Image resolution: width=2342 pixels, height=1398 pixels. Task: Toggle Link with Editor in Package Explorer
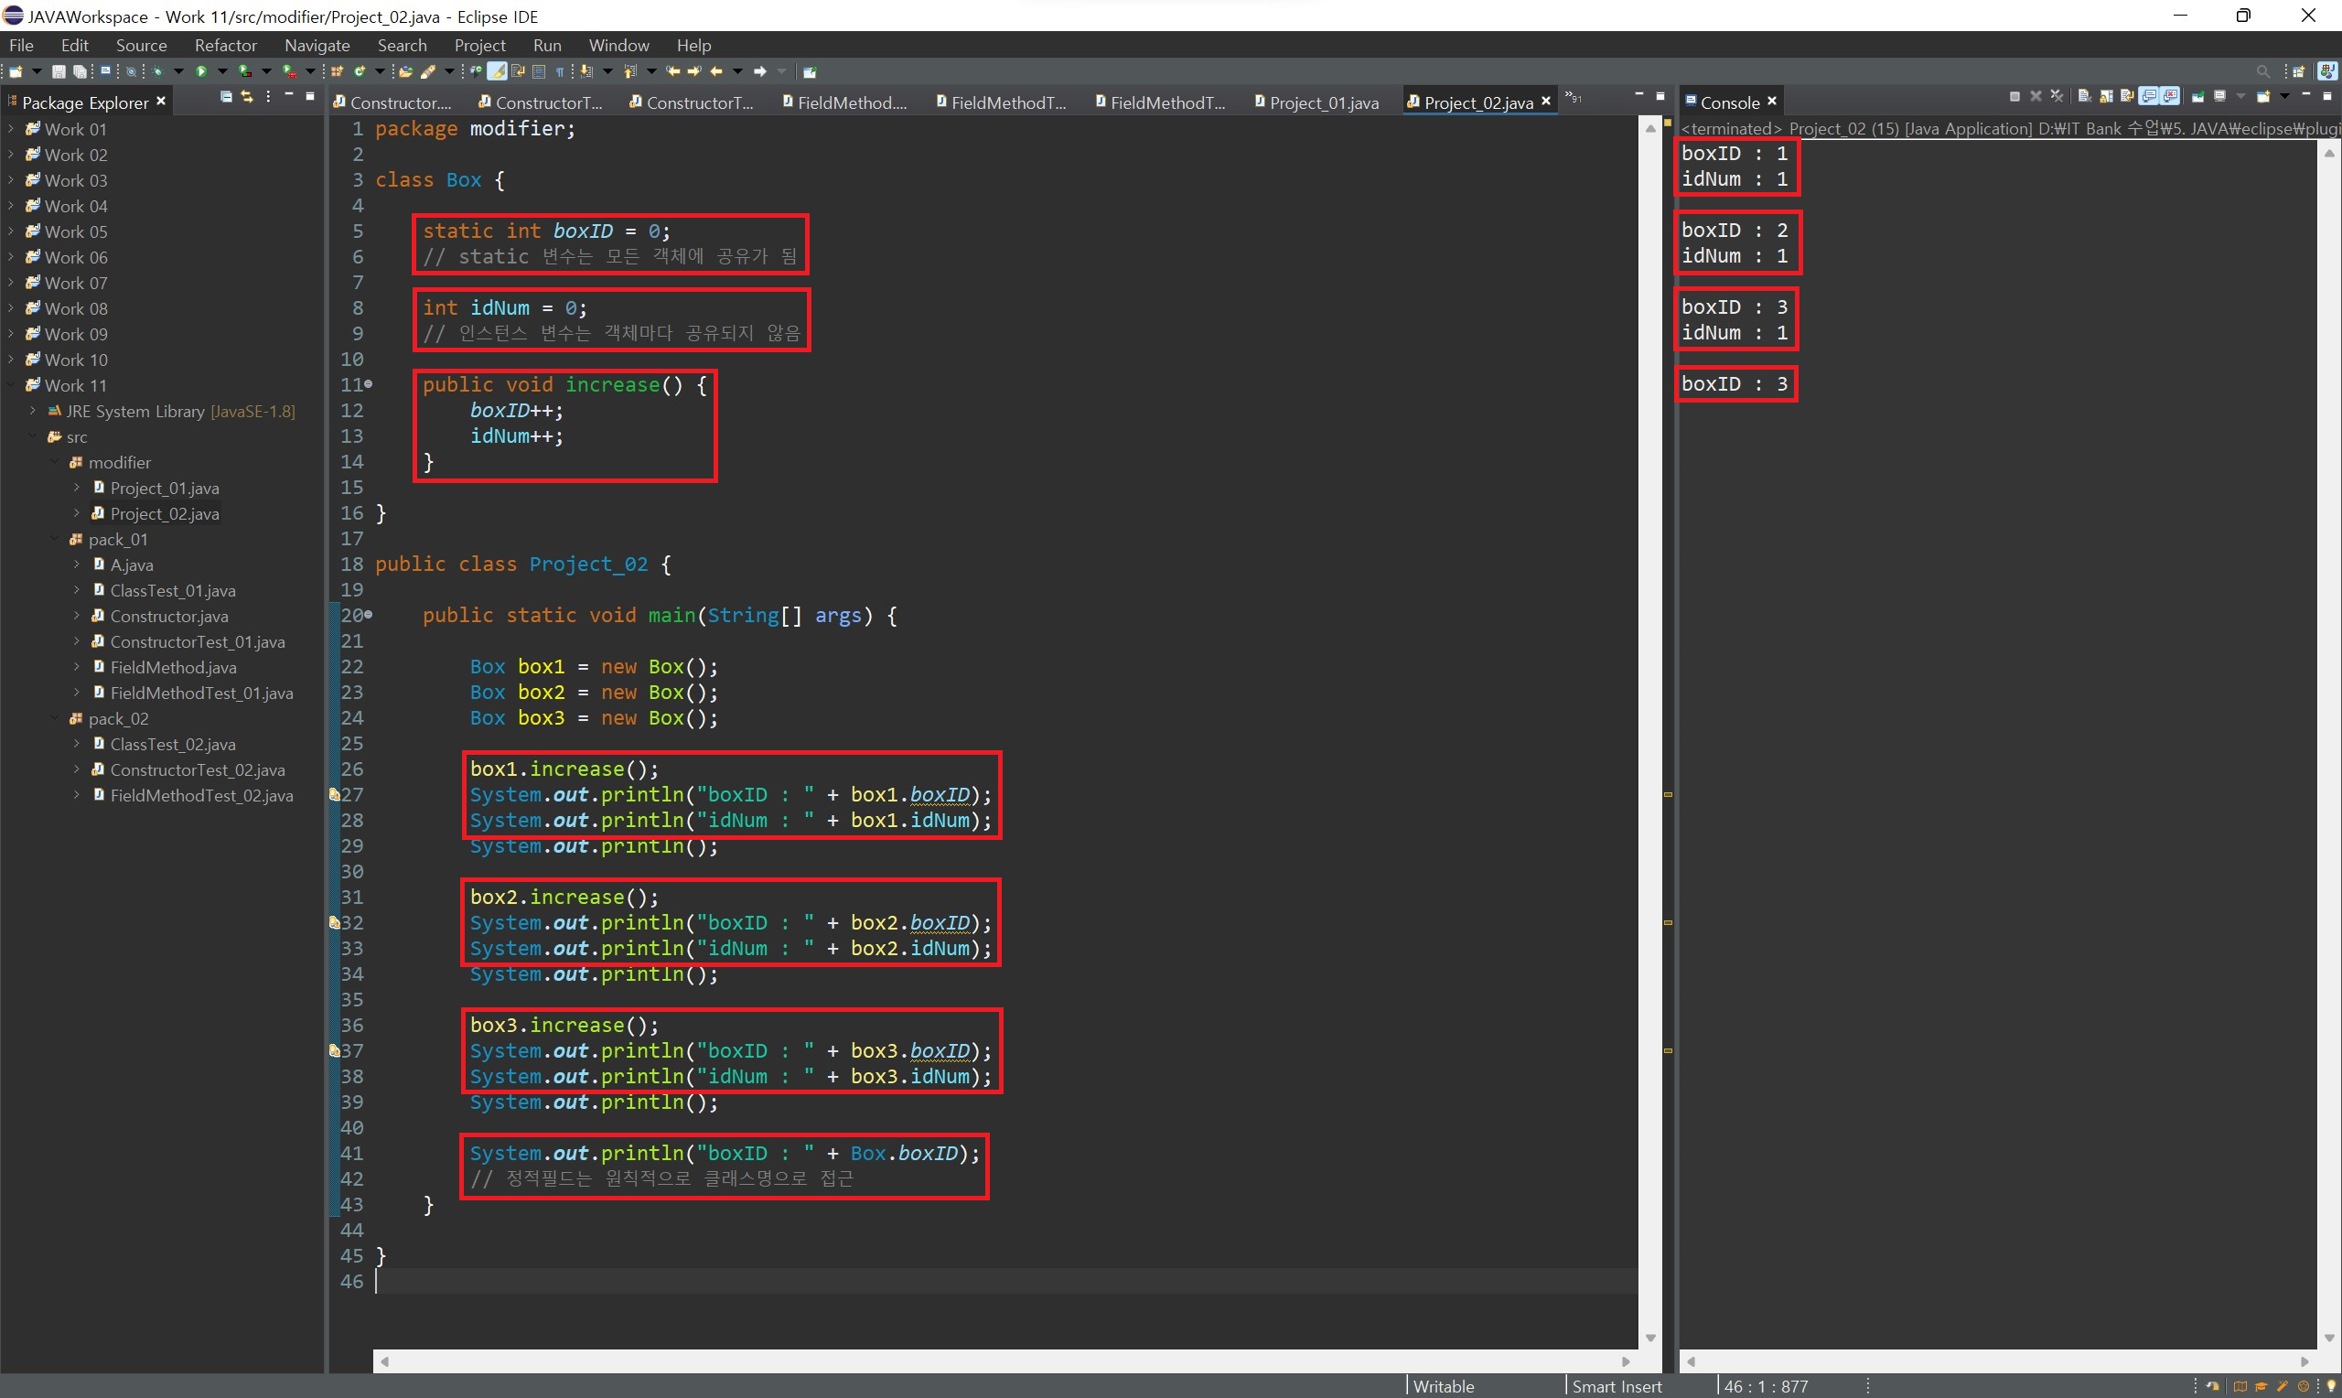point(247,96)
